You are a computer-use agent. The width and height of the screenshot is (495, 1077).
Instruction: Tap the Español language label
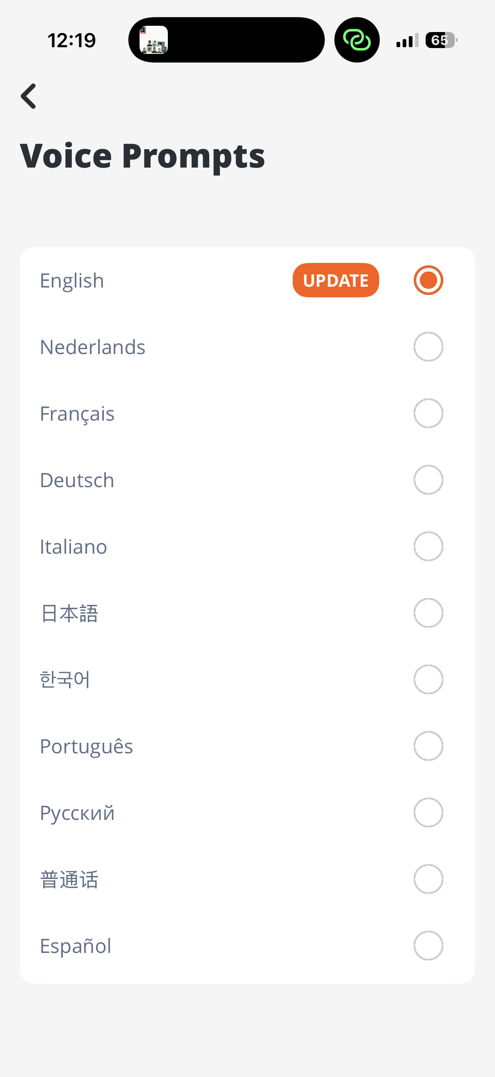(76, 946)
